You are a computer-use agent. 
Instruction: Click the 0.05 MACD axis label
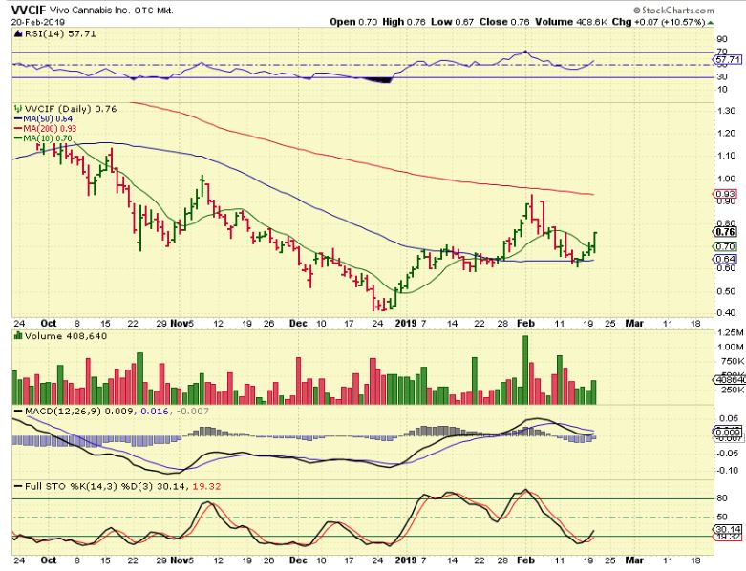click(x=729, y=419)
